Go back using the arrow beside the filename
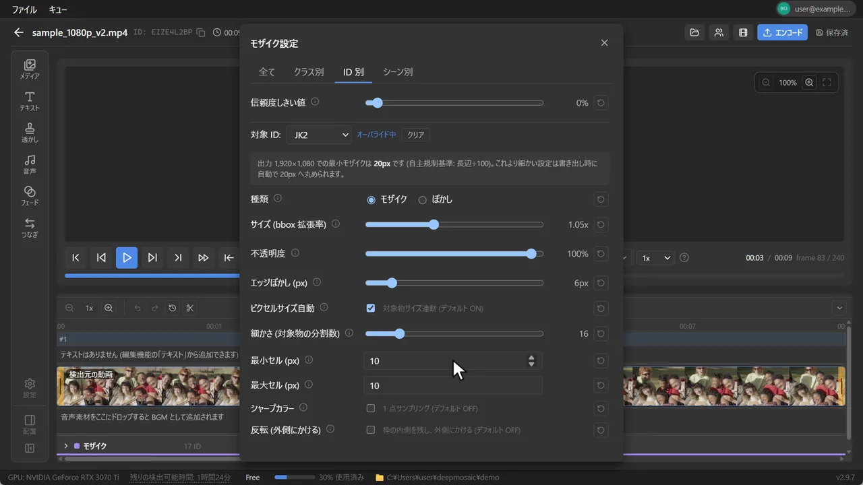This screenshot has height=485, width=863. pyautogui.click(x=18, y=32)
